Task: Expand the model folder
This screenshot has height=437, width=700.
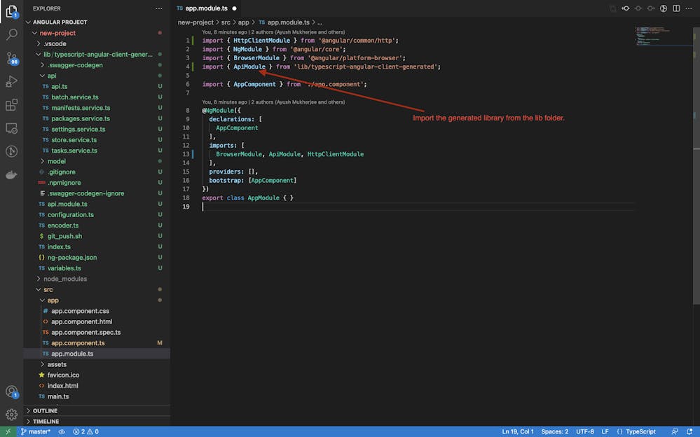Action: coord(56,161)
